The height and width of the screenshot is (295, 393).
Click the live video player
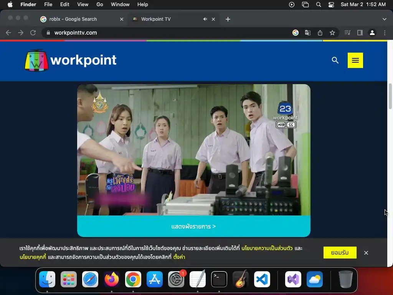pos(194,150)
